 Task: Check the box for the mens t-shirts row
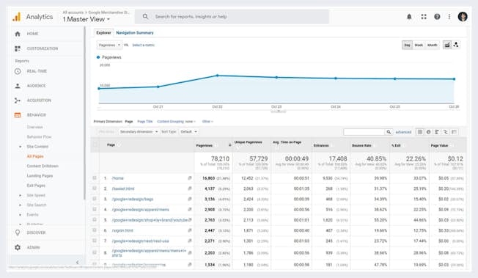pos(95,252)
